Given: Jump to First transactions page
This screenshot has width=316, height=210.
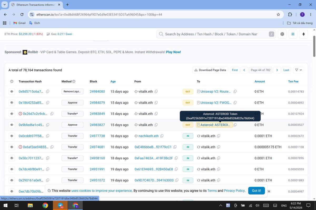Looking at the screenshot, I should (235, 70).
